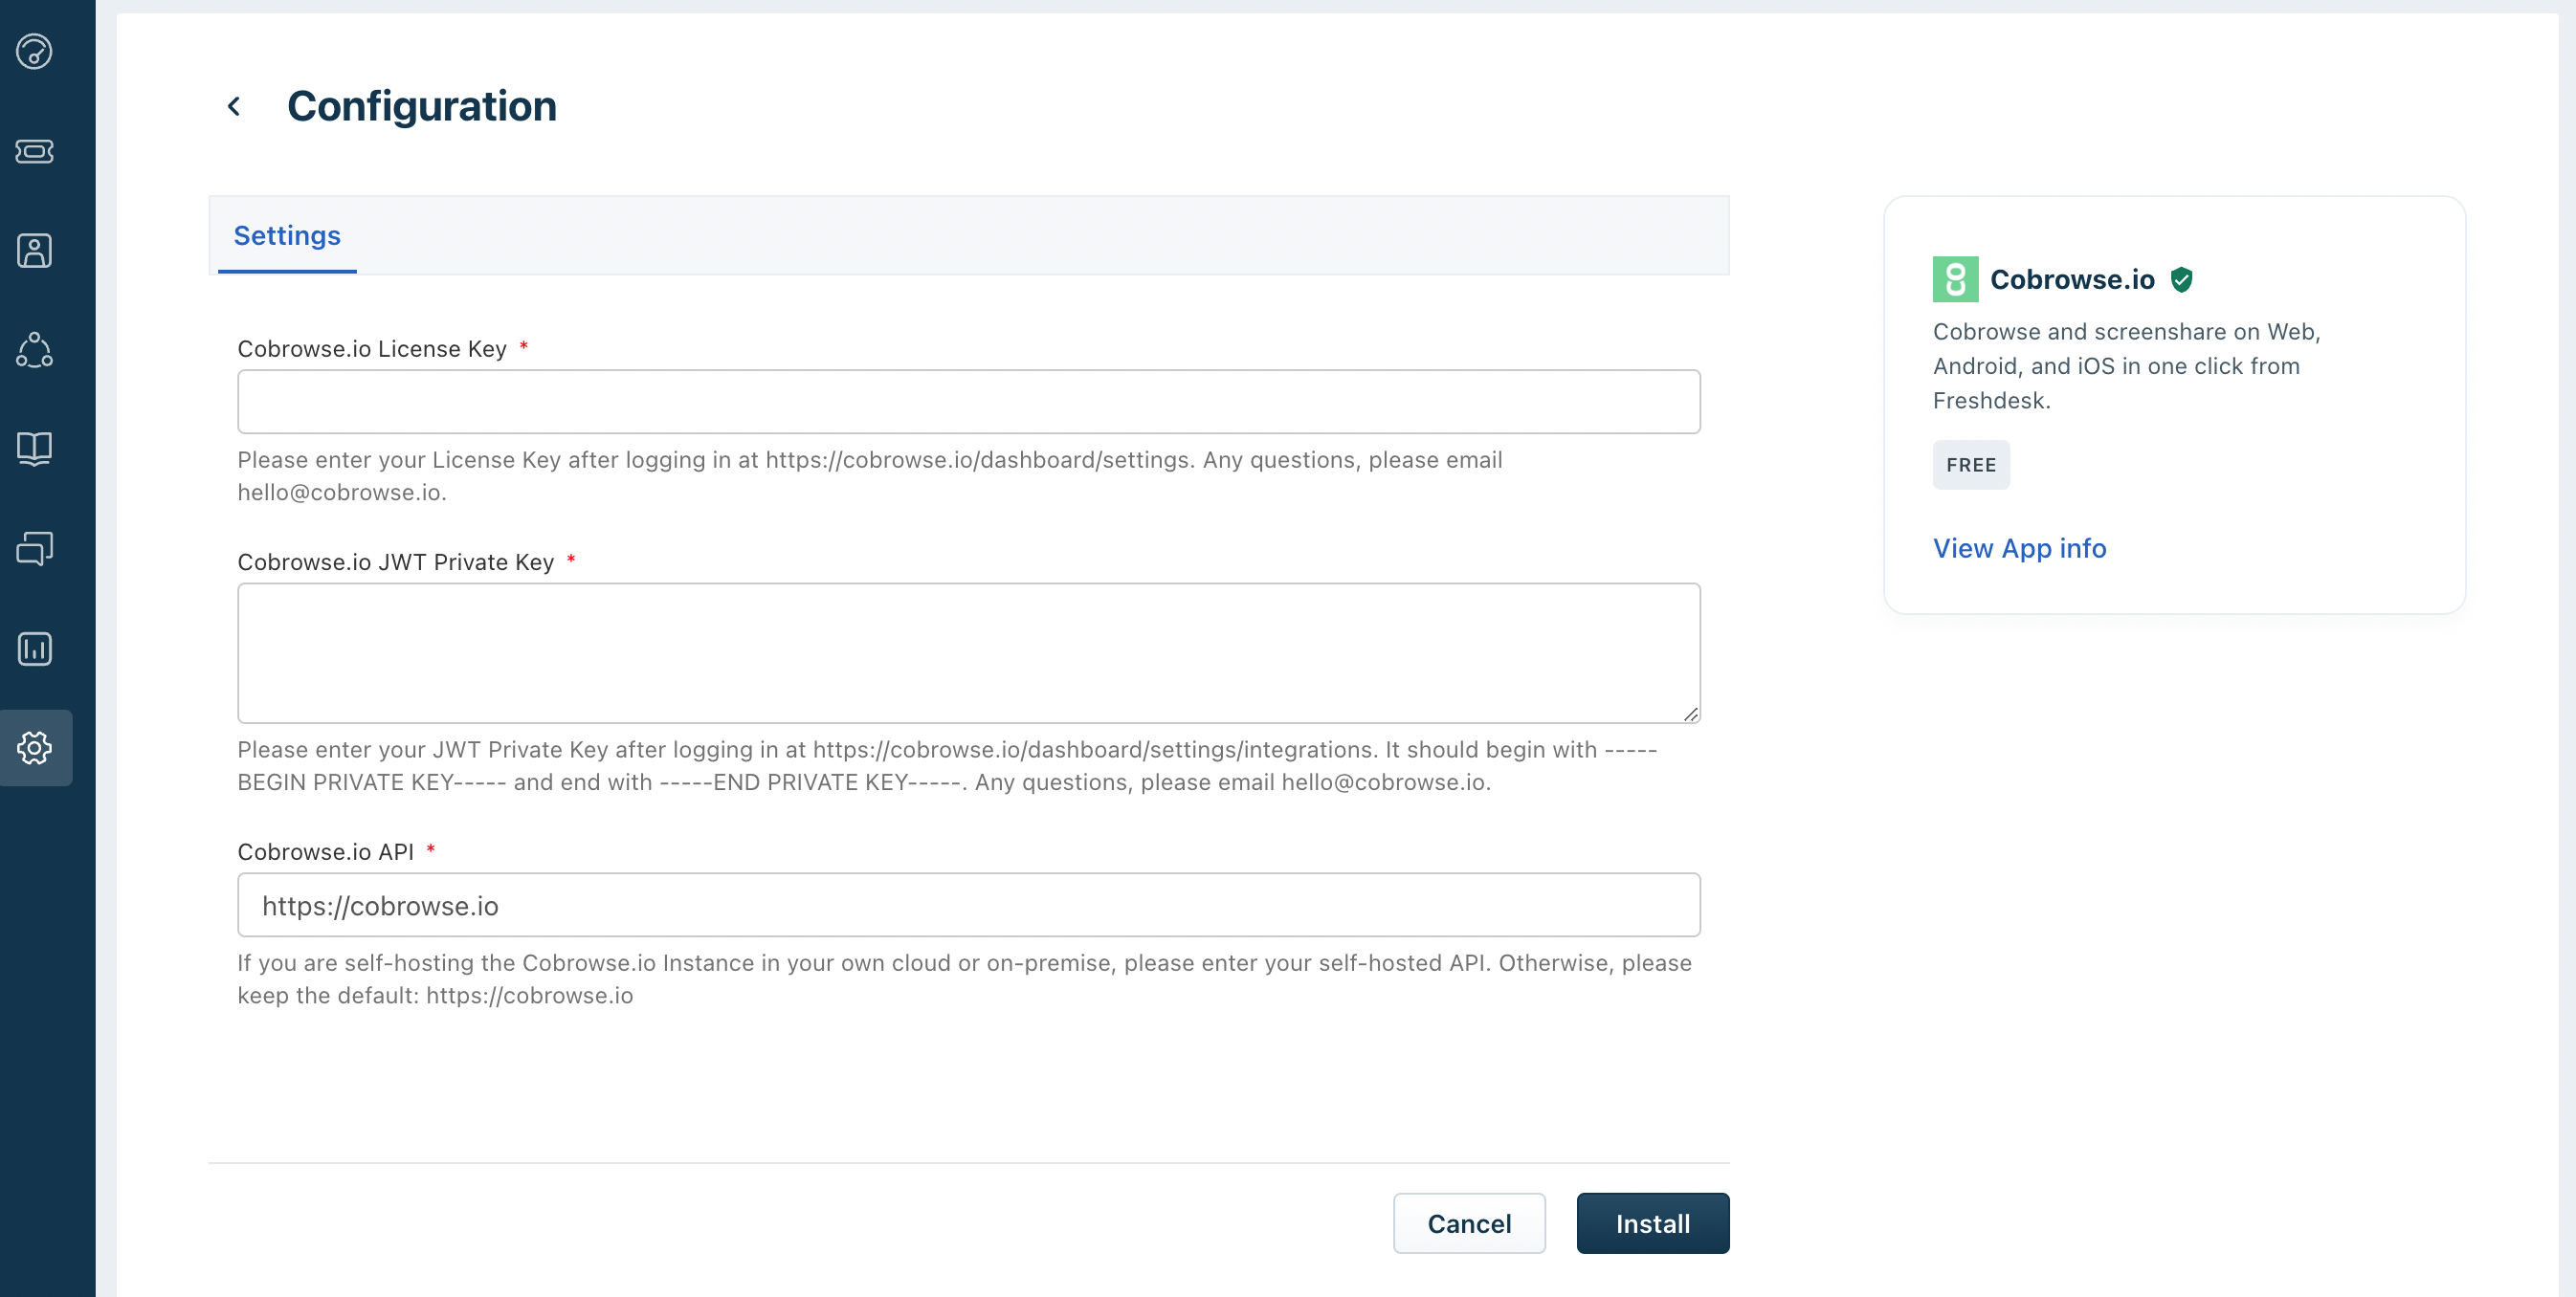Click the Cobrowse.io green app logo

(1955, 280)
